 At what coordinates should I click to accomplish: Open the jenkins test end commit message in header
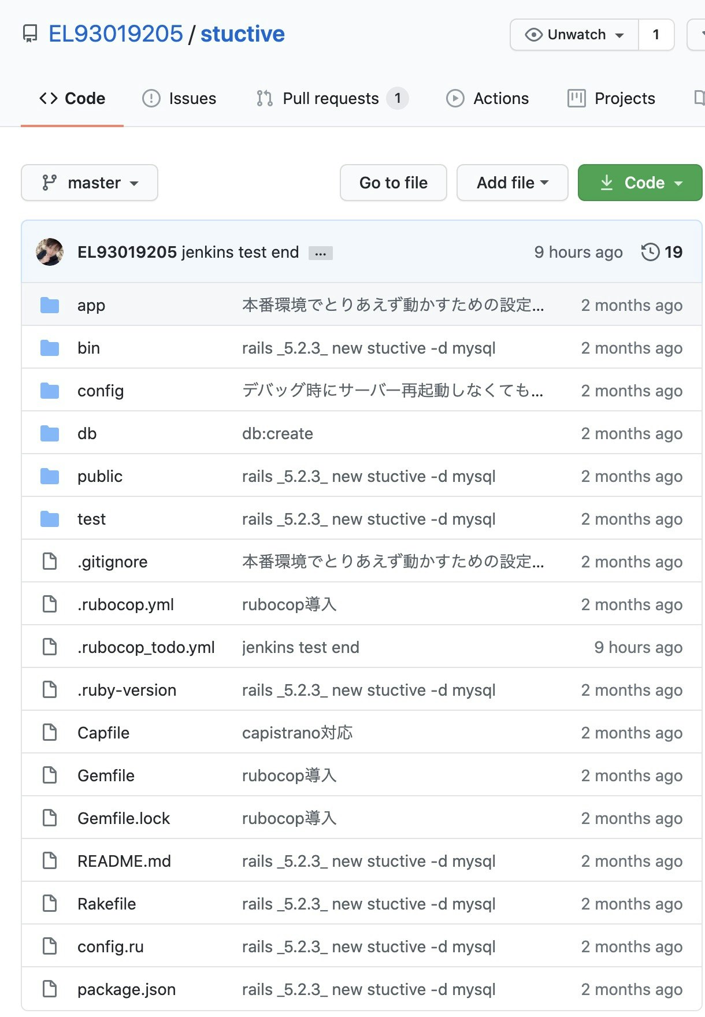tap(240, 252)
